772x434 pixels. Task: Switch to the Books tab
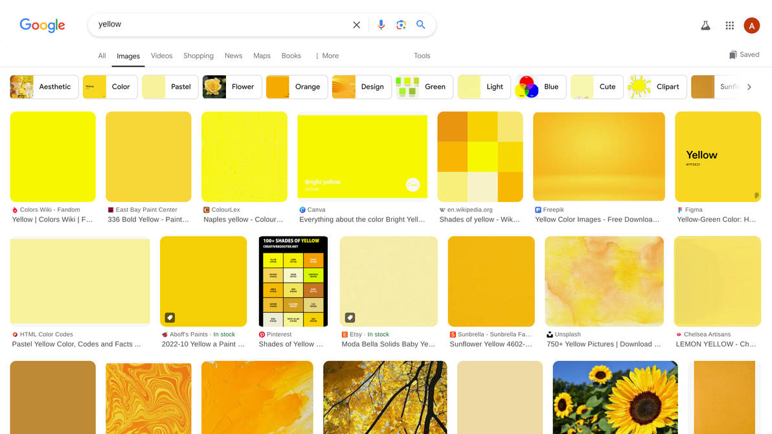point(291,56)
